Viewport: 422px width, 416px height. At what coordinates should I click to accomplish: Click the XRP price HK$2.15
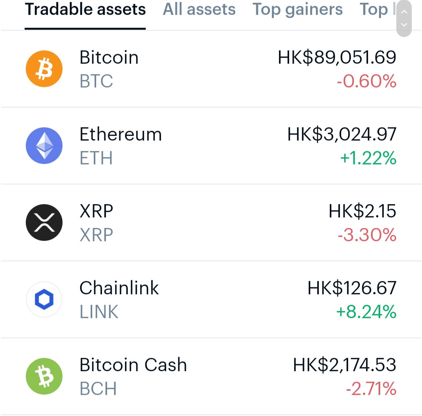click(x=362, y=211)
